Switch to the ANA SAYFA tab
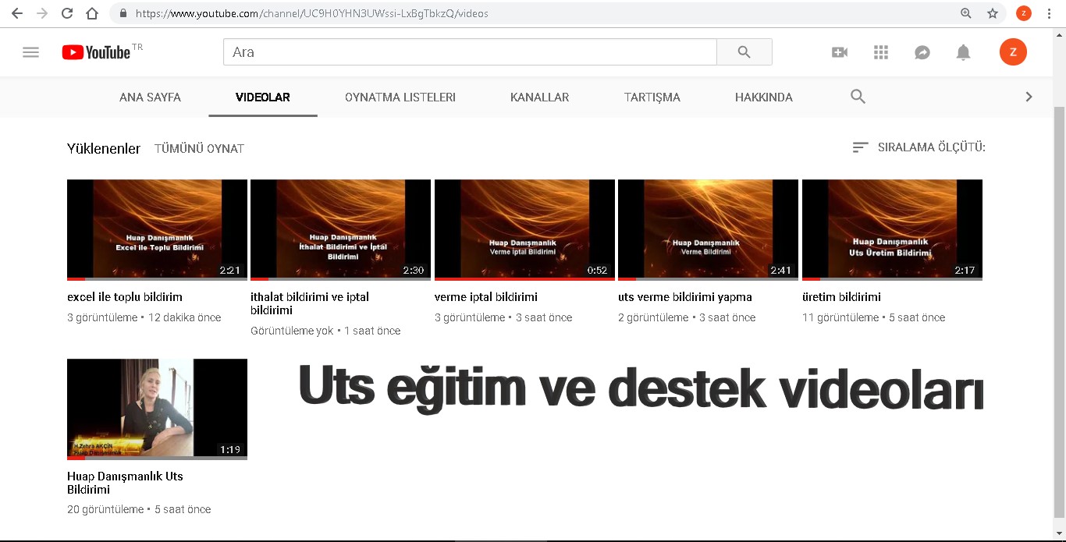Image resolution: width=1066 pixels, height=542 pixels. pyautogui.click(x=150, y=97)
